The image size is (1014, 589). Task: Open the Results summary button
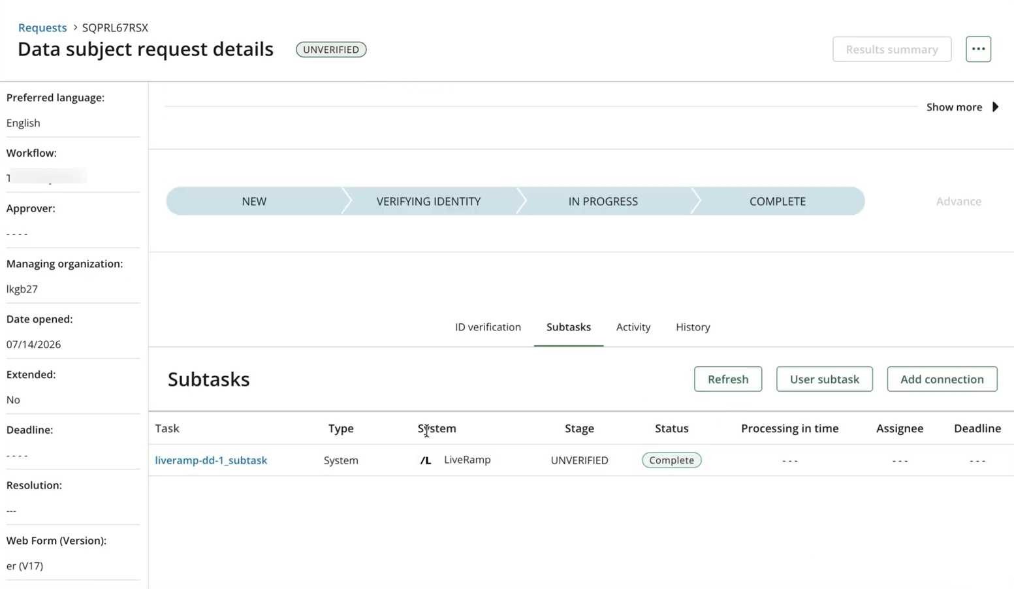[x=892, y=49]
